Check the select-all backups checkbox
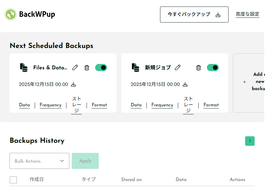 pos(13,180)
